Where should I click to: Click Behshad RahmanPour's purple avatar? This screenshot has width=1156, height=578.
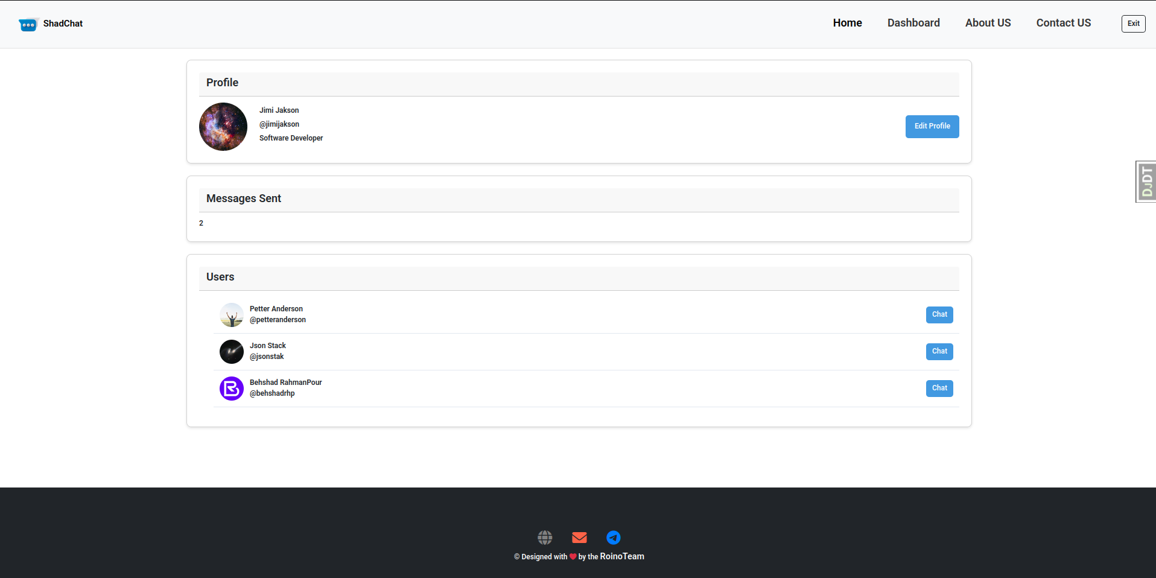pos(232,389)
